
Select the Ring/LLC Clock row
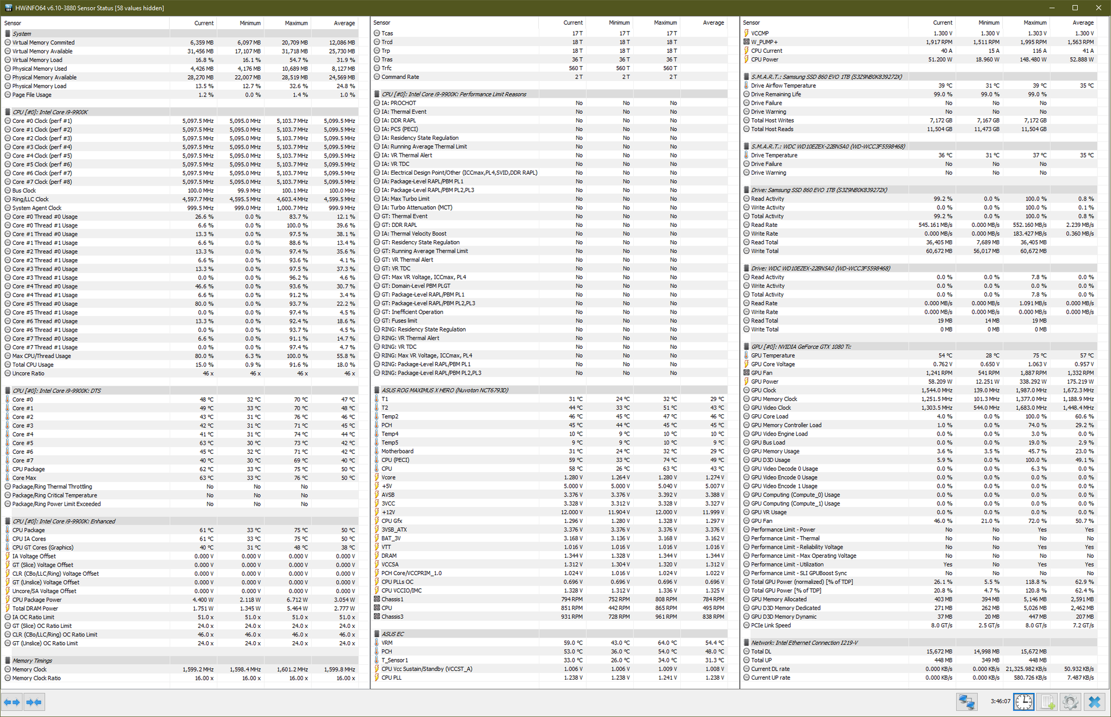click(x=180, y=199)
